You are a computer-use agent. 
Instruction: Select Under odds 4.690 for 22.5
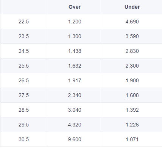(x=132, y=22)
